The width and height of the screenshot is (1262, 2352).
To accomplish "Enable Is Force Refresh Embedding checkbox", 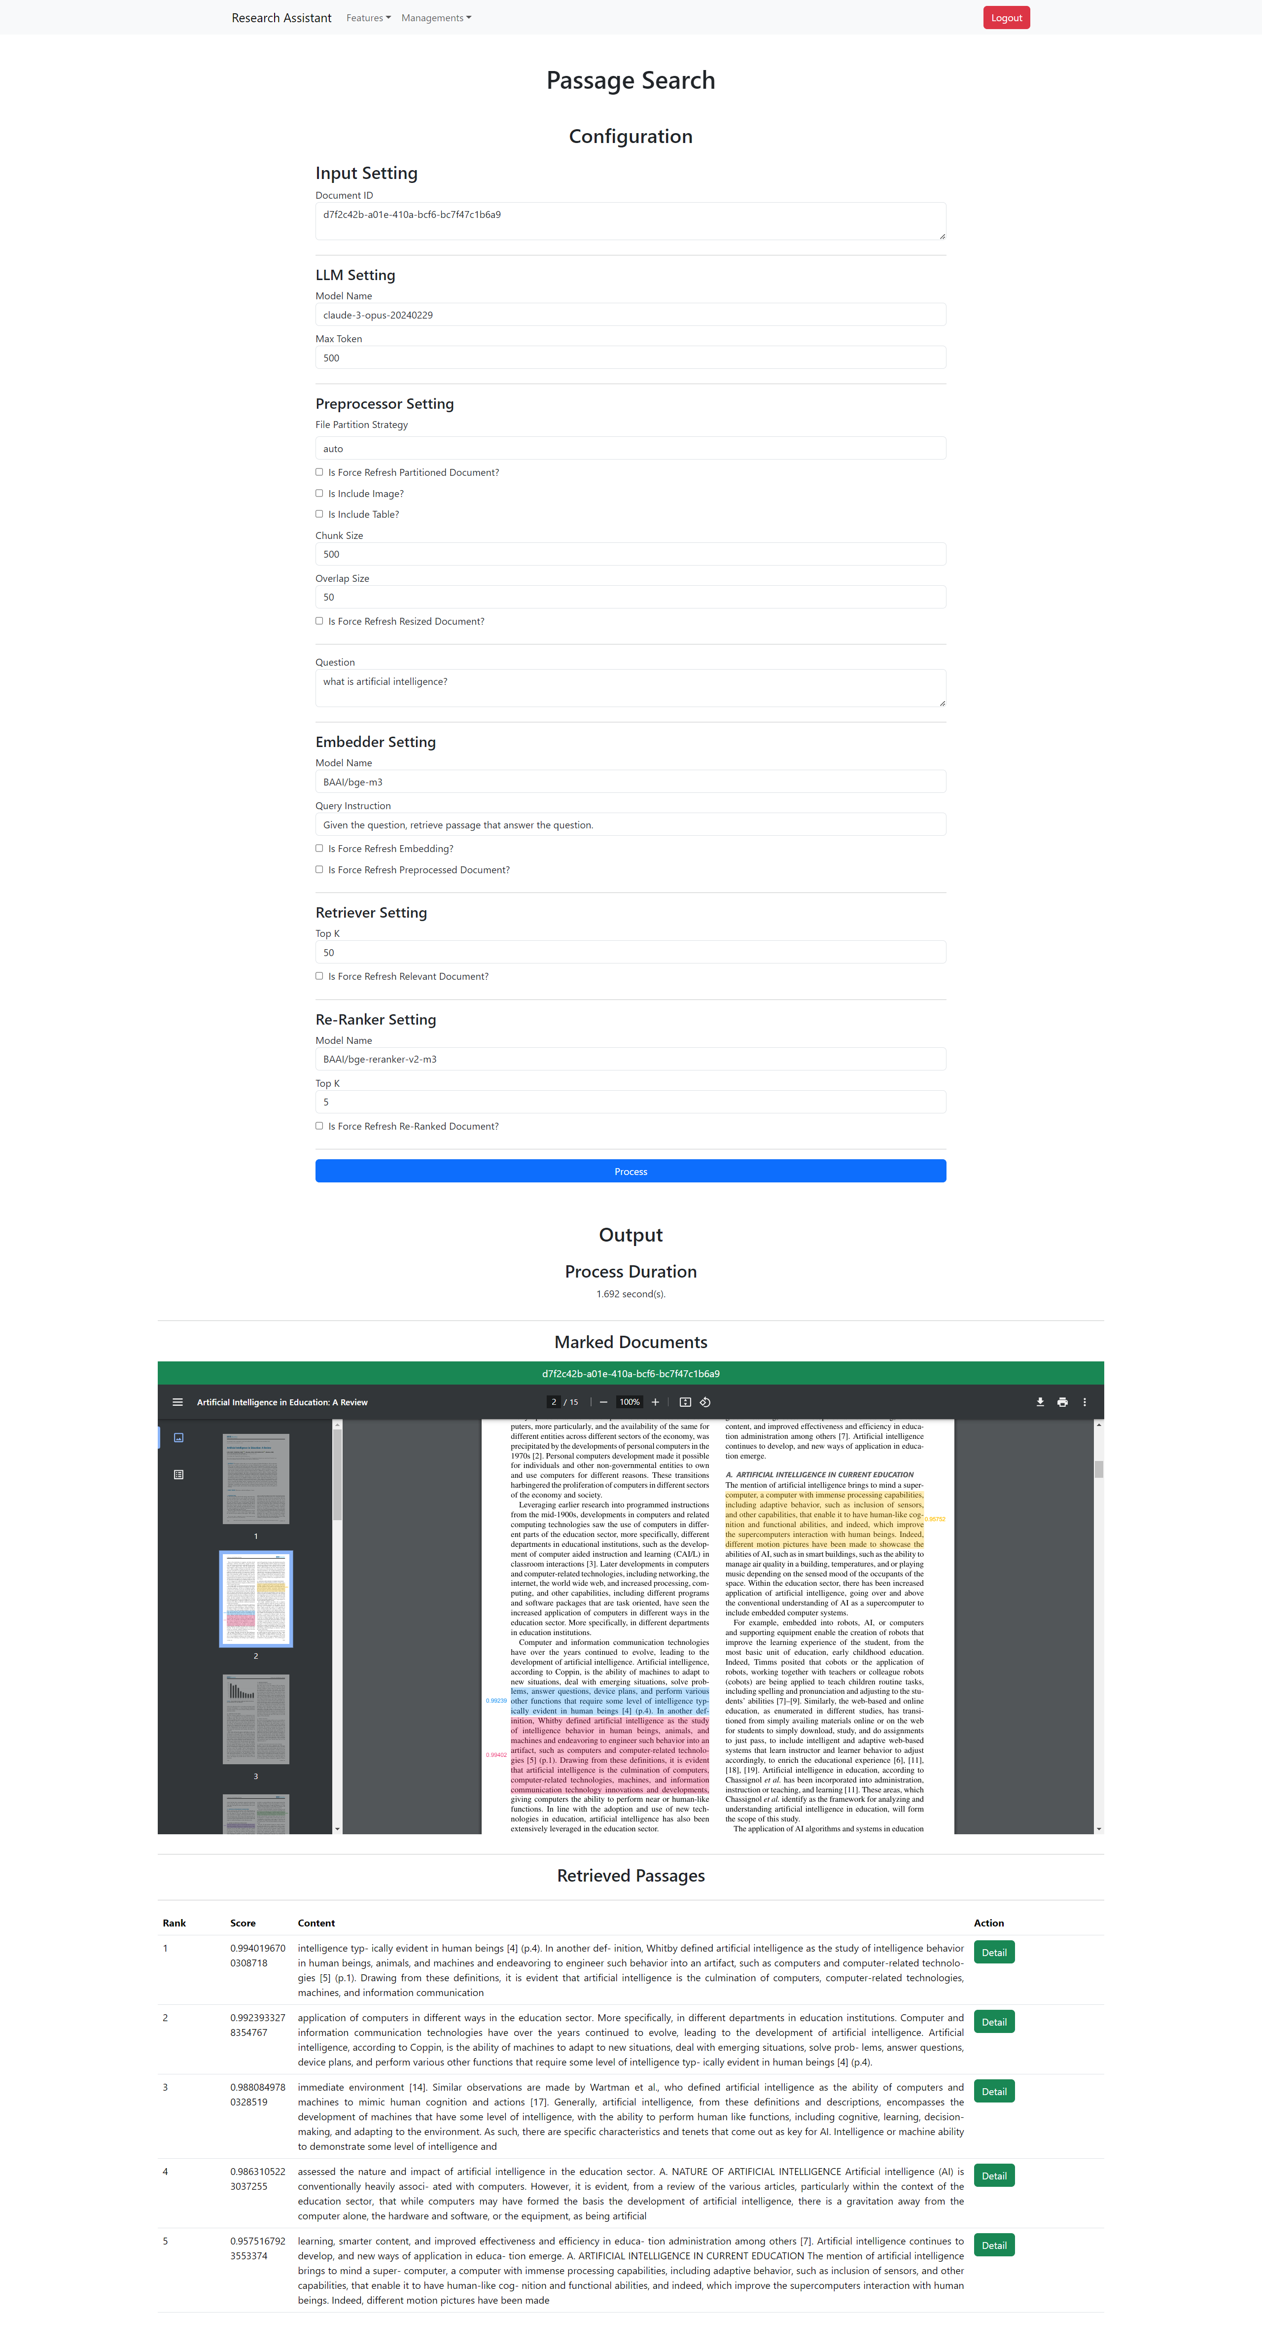I will (319, 848).
